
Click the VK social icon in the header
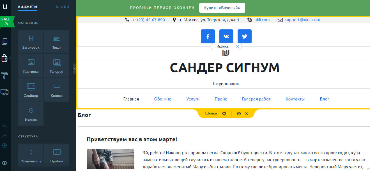point(226,36)
